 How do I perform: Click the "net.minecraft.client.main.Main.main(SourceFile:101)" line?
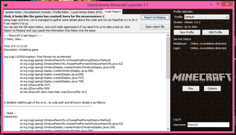point(53,92)
